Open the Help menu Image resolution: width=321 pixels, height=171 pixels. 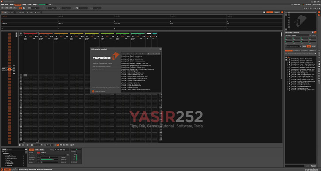[35, 4]
